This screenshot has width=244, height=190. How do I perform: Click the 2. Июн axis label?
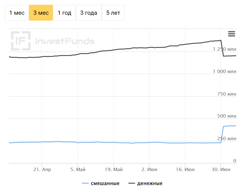click(149, 169)
